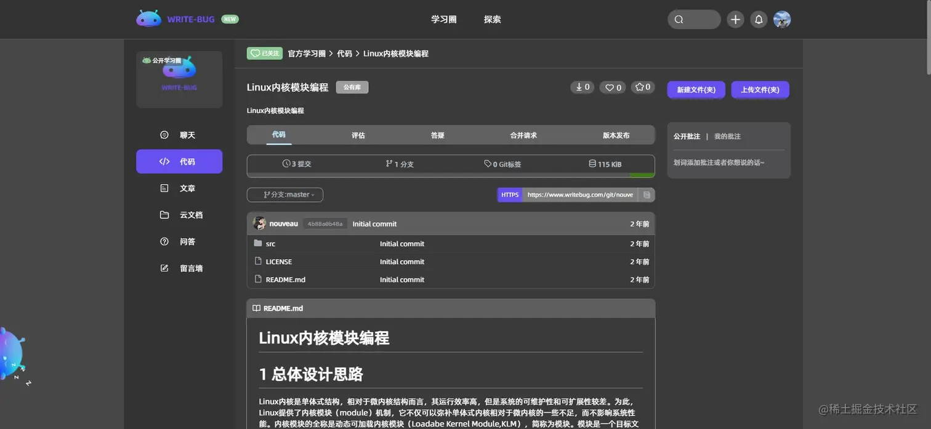Click the code brackets sidebar icon
Screen dimensions: 931x429
[x=164, y=161]
